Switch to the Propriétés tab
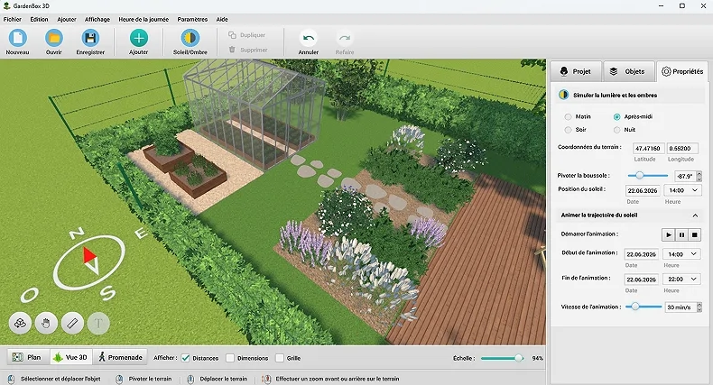 click(682, 71)
